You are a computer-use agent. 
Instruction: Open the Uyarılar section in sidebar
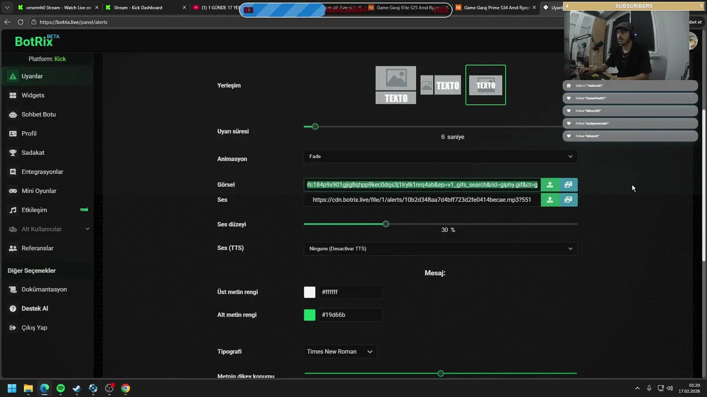point(47,76)
